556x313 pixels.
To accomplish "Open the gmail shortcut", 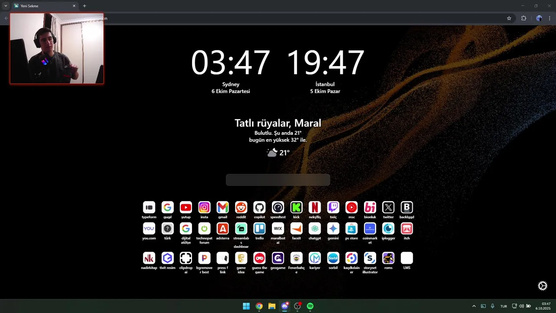I will click(223, 207).
